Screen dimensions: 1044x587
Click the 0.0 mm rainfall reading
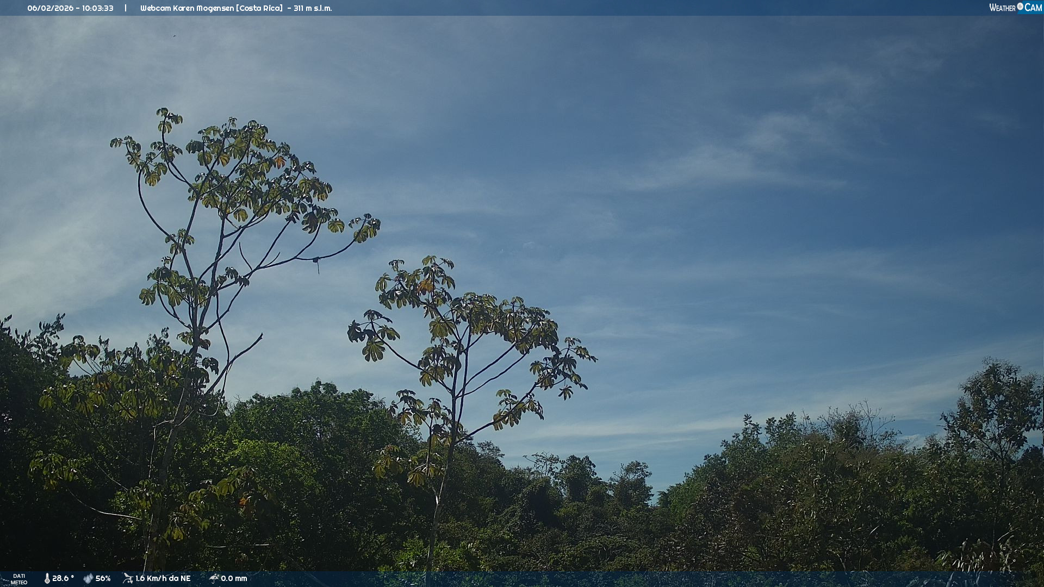click(234, 578)
